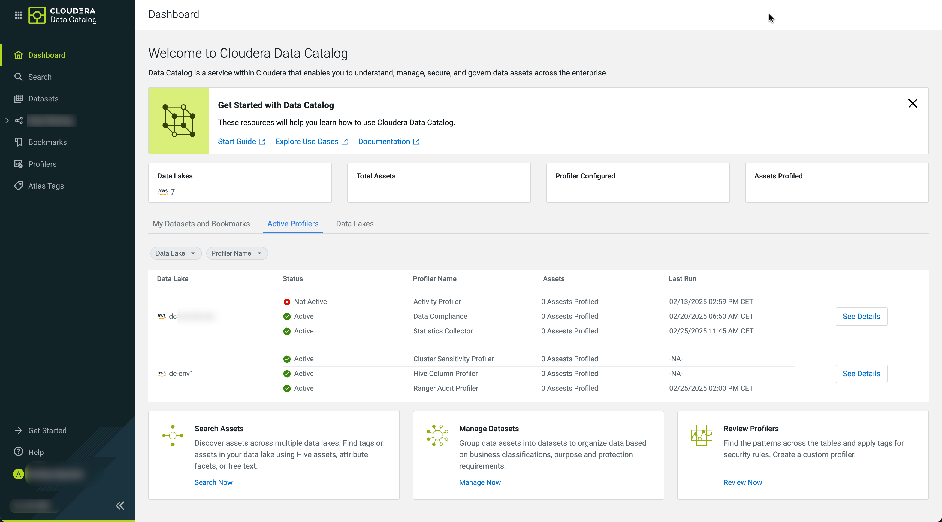
Task: Click the Review Now link
Action: click(x=742, y=482)
